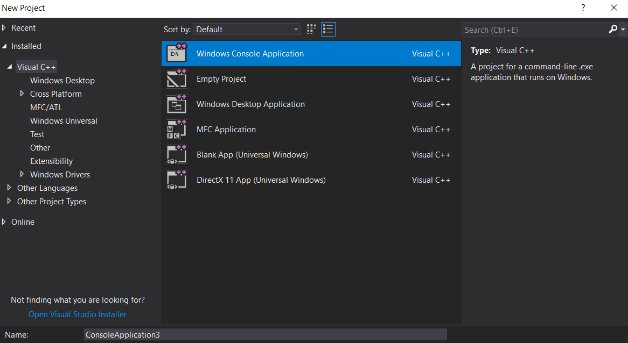Expand the Recent section
This screenshot has height=343, width=628.
pos(4,28)
